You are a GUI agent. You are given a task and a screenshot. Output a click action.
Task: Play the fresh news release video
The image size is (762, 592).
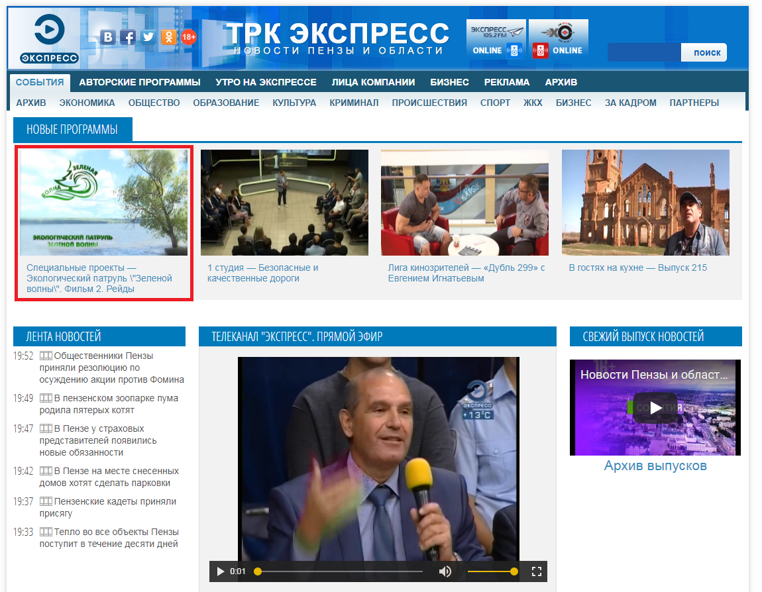pyautogui.click(x=655, y=407)
